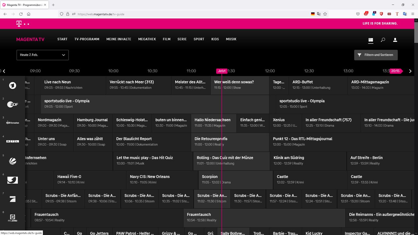Image resolution: width=418 pixels, height=235 pixels.
Task: Move timeline to earlier times with left arrow
Action: coord(4,71)
